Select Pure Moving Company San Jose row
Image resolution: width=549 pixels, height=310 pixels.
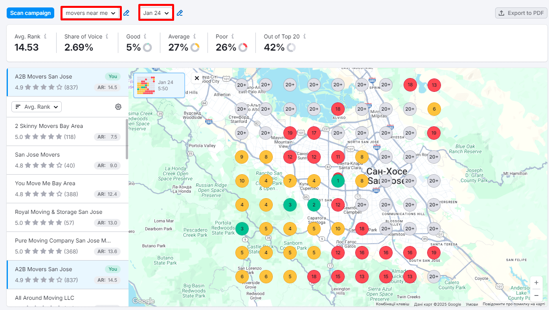coord(68,246)
